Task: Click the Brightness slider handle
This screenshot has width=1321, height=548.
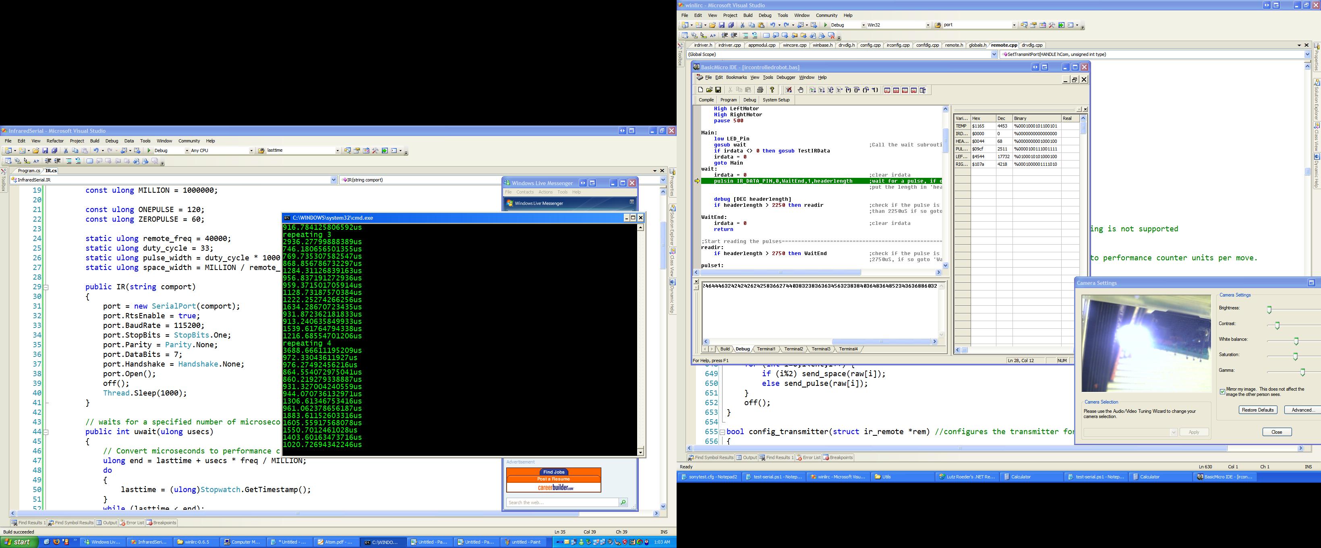Action: 1269,310
